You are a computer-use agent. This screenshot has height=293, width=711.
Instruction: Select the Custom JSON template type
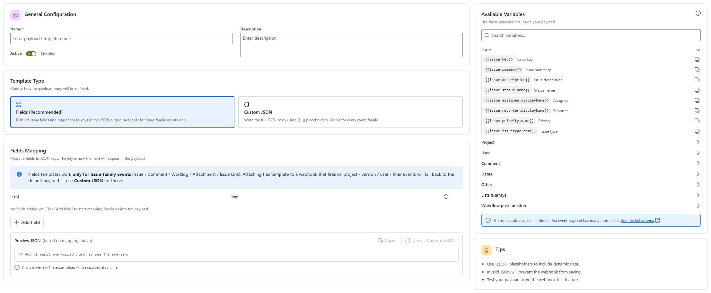pos(350,112)
